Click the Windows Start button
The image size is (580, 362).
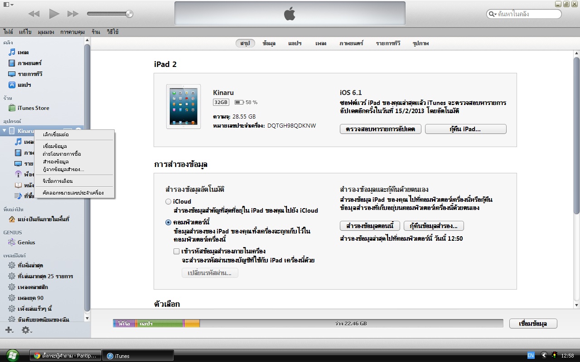pos(12,355)
